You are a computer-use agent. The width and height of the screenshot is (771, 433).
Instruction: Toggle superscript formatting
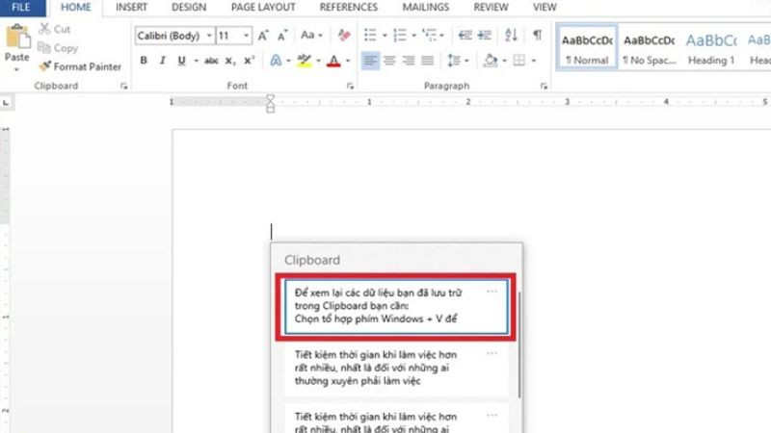point(249,61)
